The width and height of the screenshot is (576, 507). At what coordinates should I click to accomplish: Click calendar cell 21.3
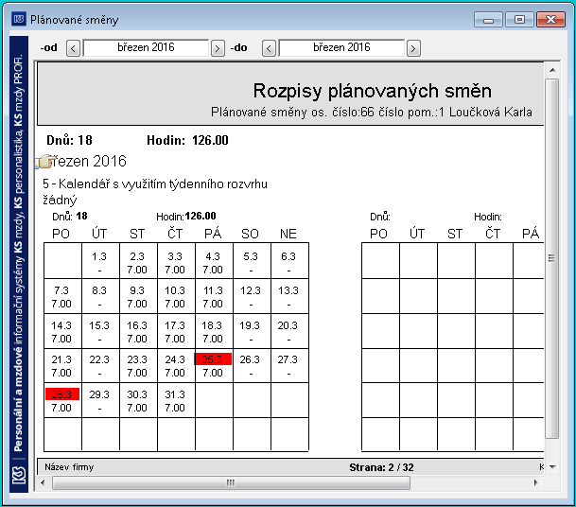[x=62, y=365]
